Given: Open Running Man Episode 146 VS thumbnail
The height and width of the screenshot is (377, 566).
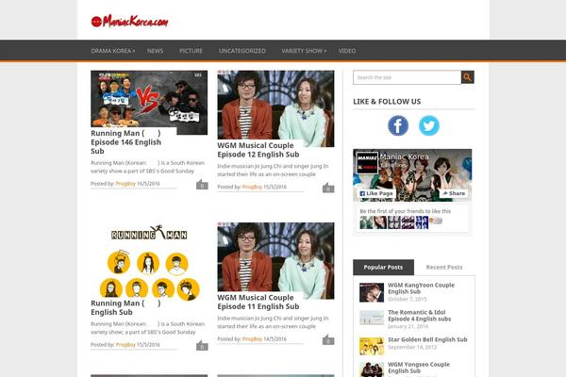Looking at the screenshot, I should point(149,98).
